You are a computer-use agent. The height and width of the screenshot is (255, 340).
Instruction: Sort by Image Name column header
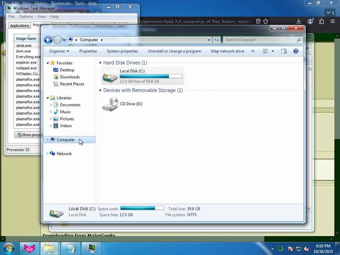coord(27,39)
